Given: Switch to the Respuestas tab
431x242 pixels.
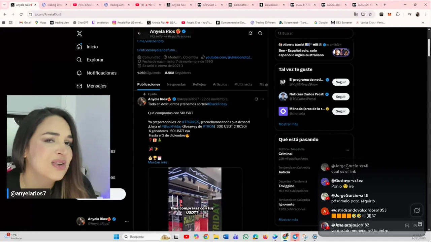Looking at the screenshot, I should tap(176, 84).
